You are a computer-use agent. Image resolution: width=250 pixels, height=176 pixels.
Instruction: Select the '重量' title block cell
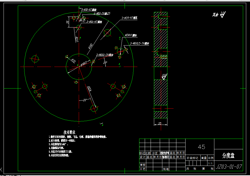204,158
